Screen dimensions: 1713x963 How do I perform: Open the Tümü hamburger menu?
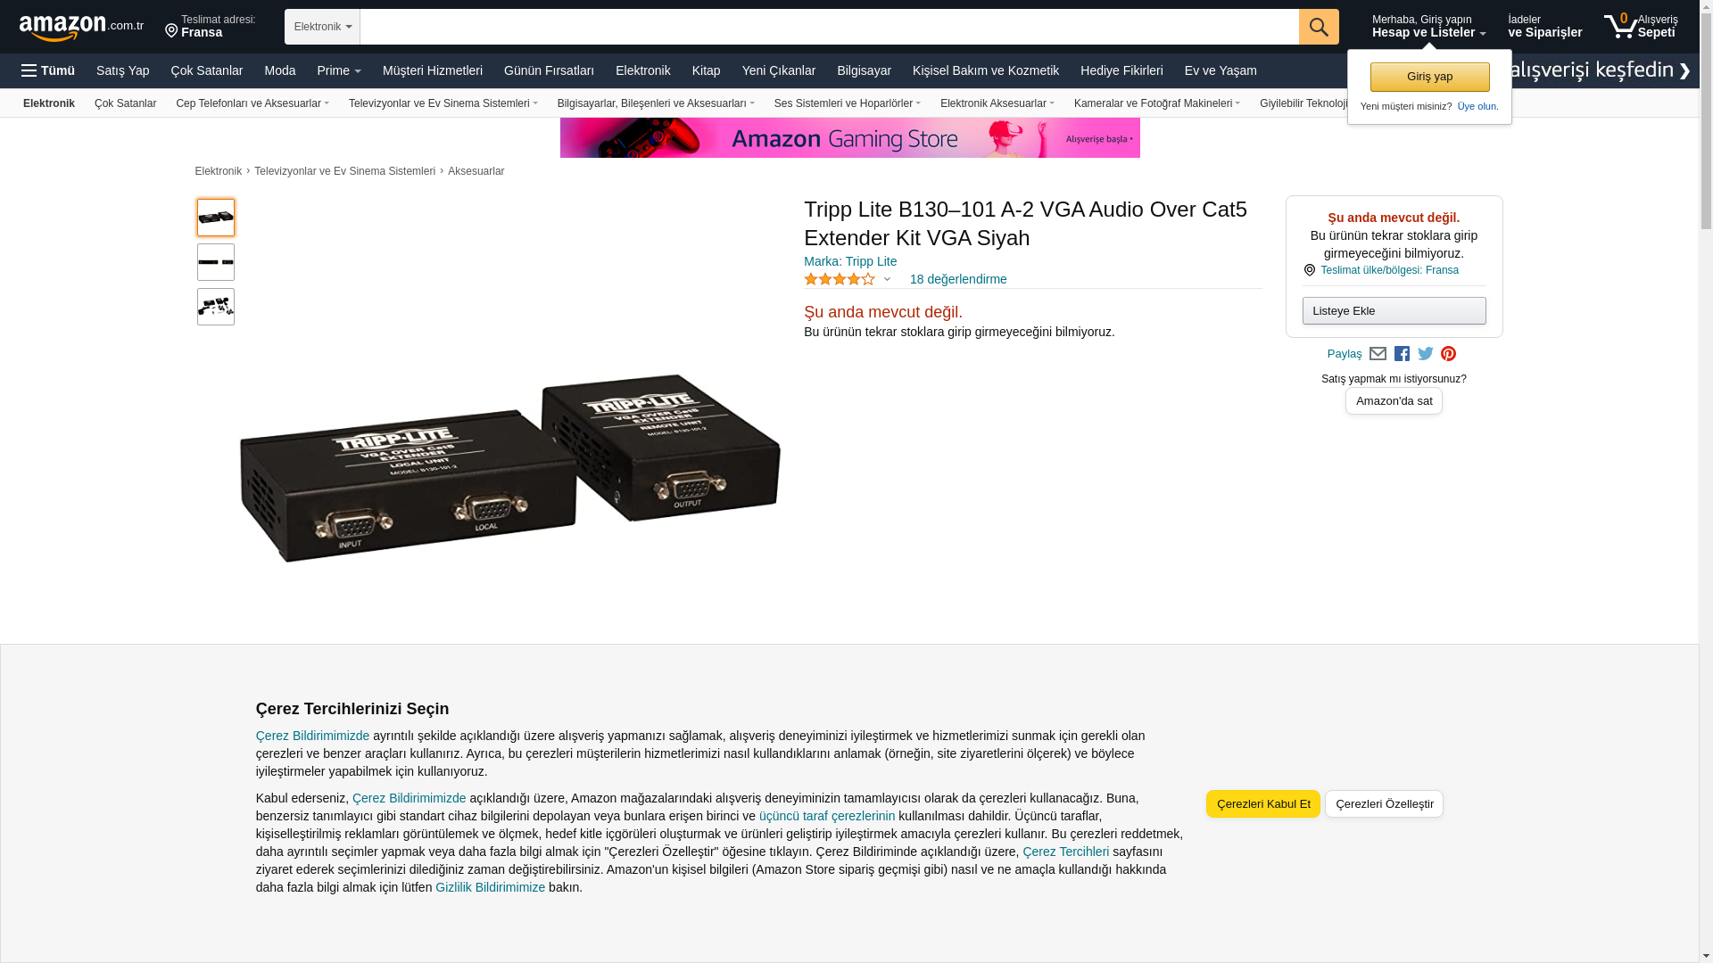[x=48, y=70]
